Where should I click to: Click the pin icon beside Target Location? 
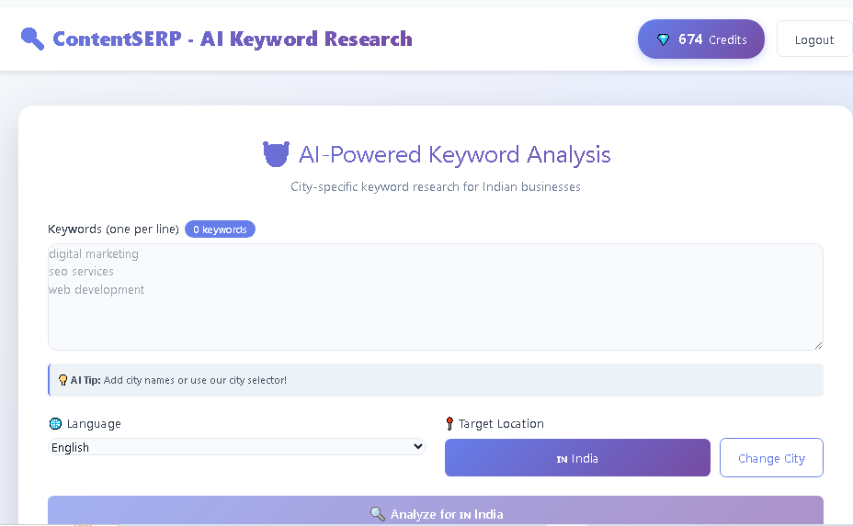[449, 423]
